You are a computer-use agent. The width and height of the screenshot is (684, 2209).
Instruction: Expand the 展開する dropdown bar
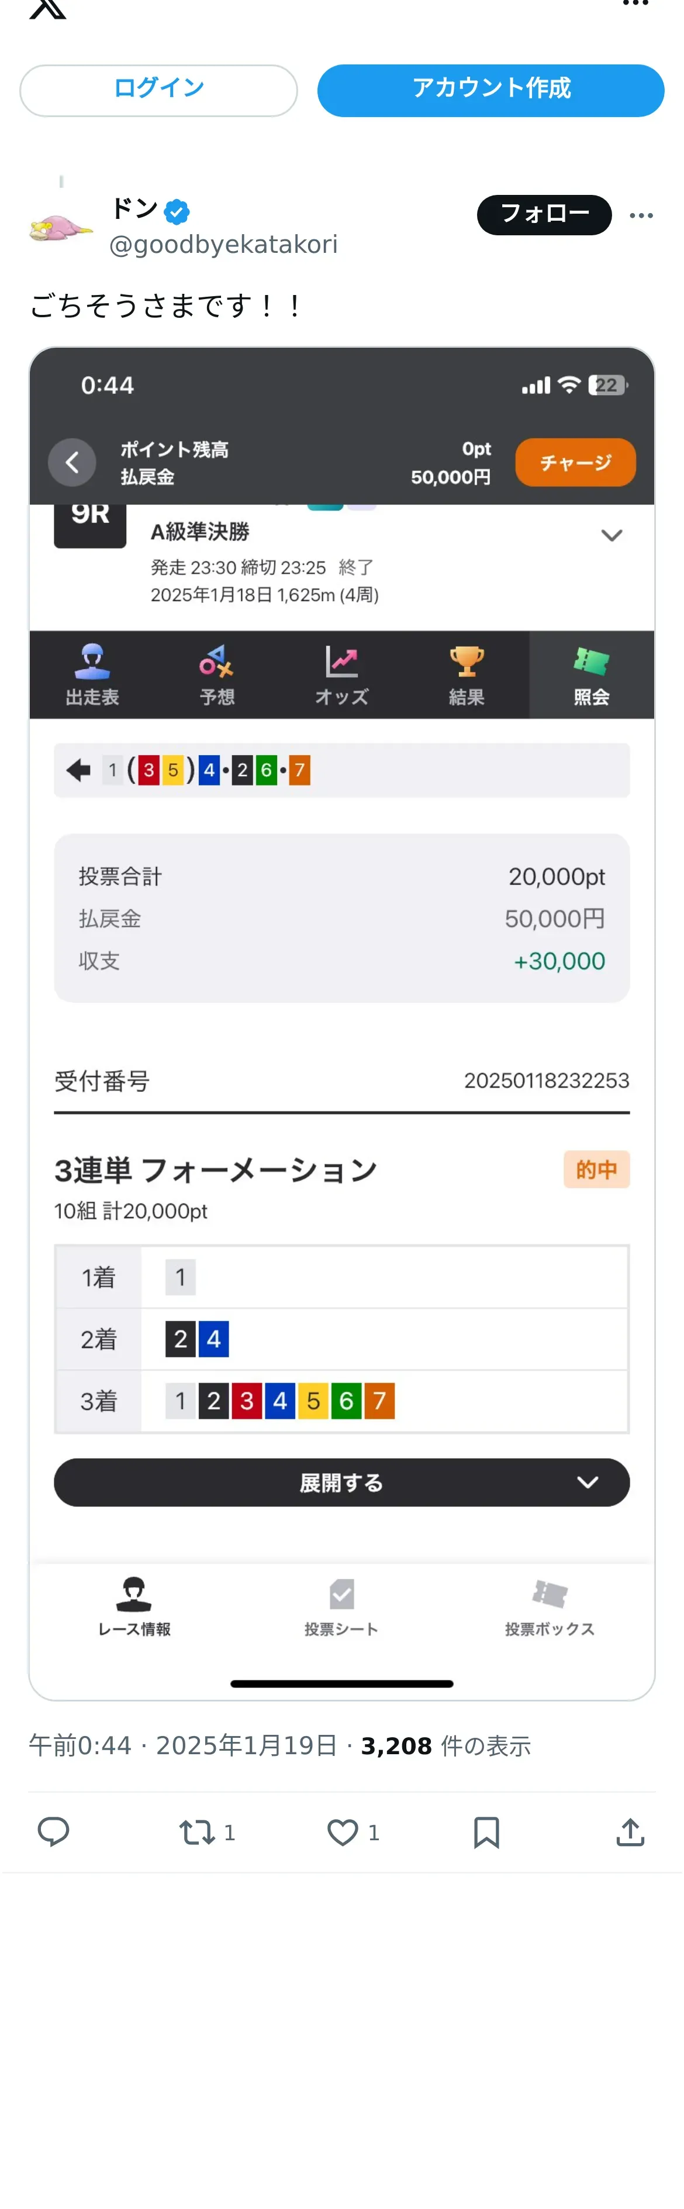click(x=341, y=1482)
